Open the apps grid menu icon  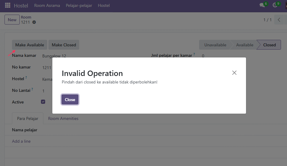7,5
